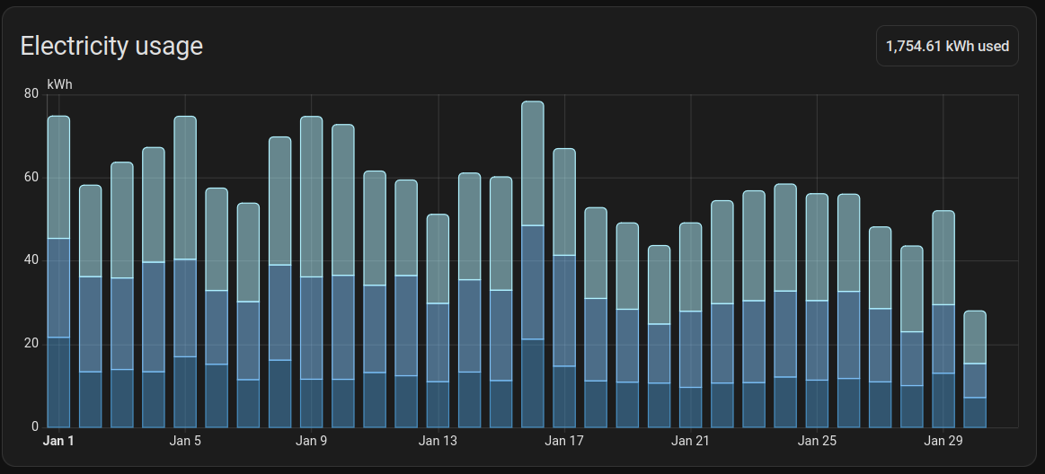Click the bar above the Jan 9 label

tap(311, 271)
